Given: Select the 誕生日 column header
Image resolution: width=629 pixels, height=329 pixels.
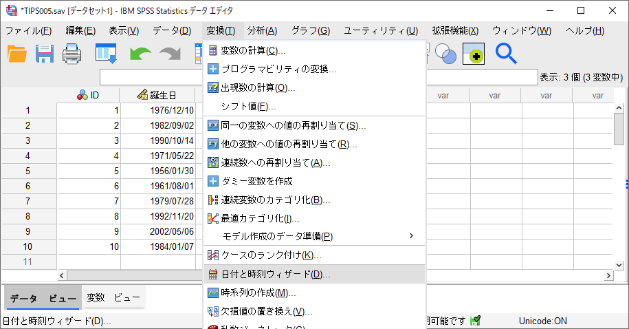Looking at the screenshot, I should point(157,95).
